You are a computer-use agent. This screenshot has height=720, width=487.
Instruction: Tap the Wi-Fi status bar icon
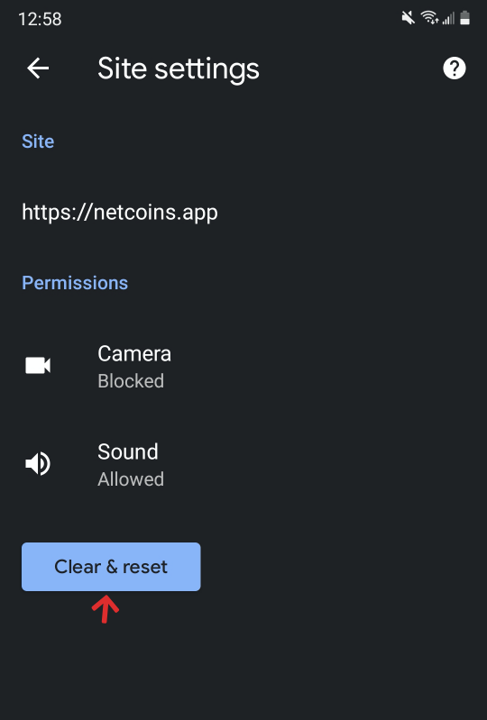(429, 18)
